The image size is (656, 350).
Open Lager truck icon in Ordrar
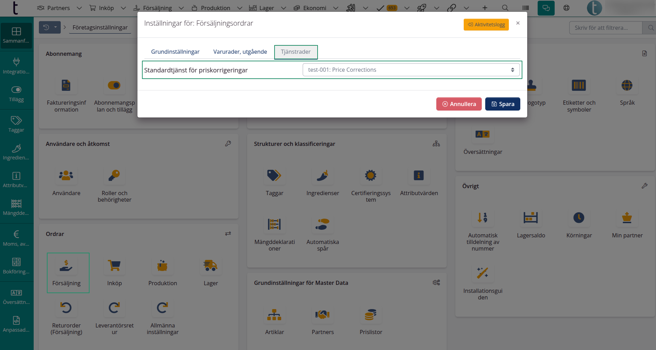pos(210,266)
